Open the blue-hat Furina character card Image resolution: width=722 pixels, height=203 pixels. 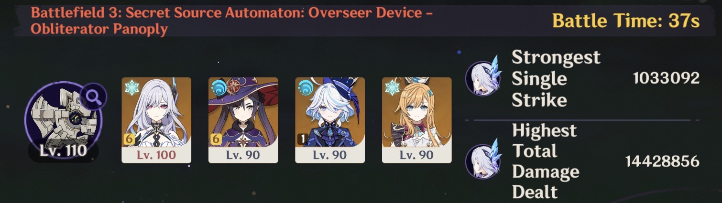click(x=330, y=120)
